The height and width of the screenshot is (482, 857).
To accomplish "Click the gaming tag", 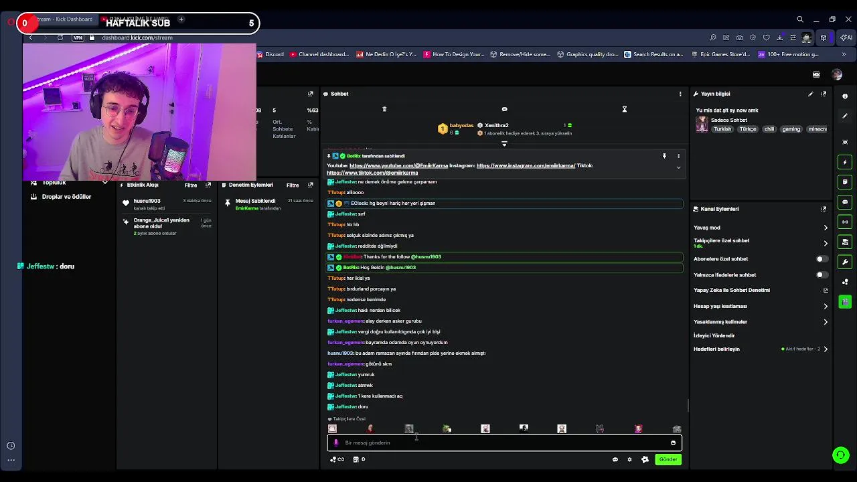I will [791, 129].
